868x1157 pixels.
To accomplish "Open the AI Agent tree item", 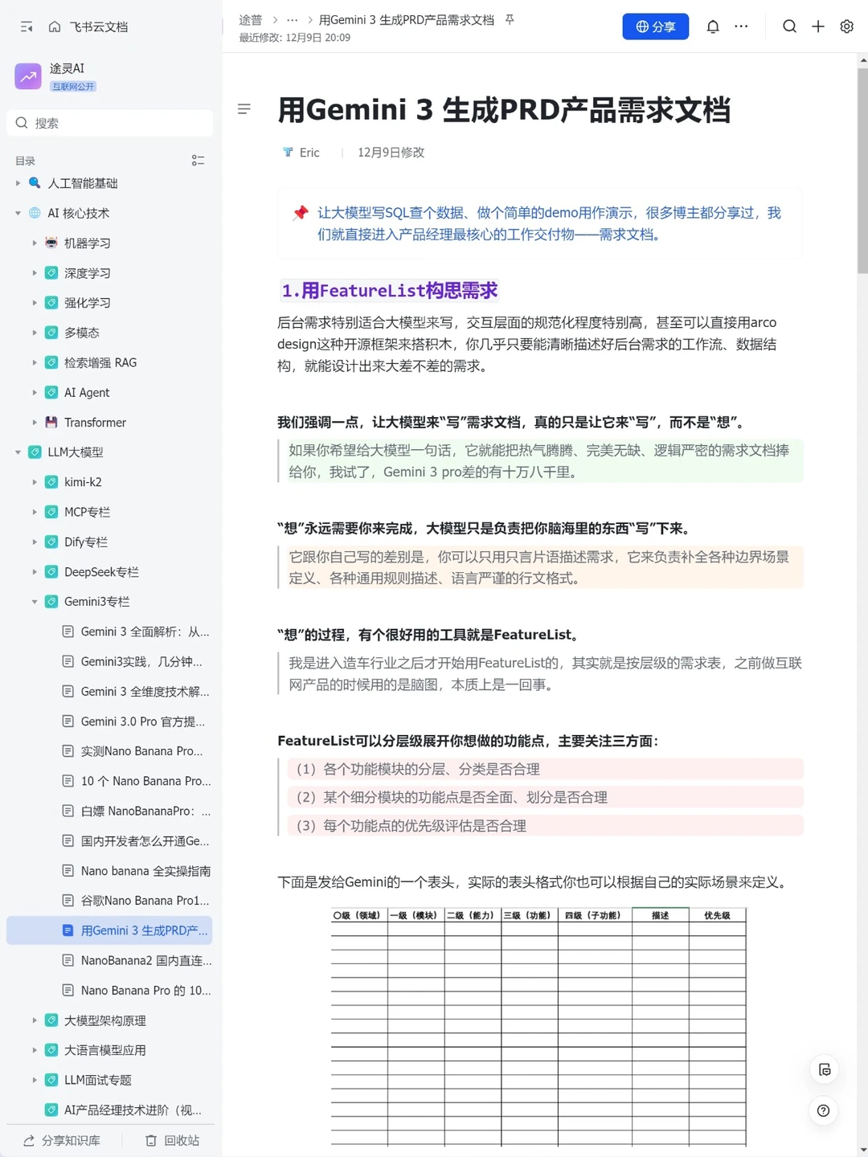I will pyautogui.click(x=109, y=392).
